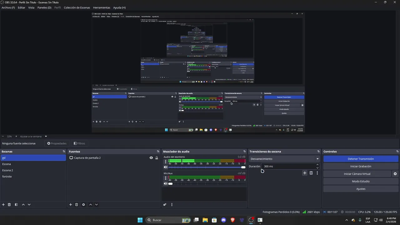Screen dimensions: 400x225
Task: Mute the Mic/Aux speaker icon
Action: (166, 183)
